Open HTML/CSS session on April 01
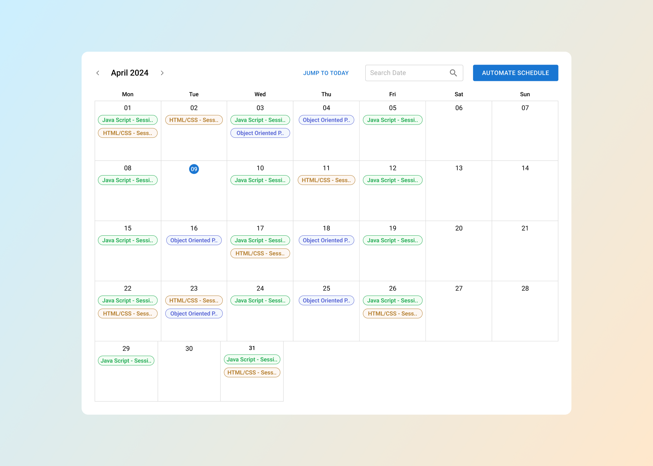The image size is (653, 466). click(128, 133)
